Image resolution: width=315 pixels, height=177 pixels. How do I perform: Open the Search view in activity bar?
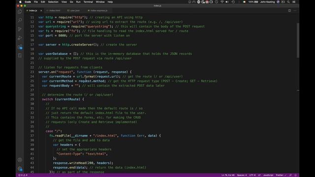[x=20, y=20]
